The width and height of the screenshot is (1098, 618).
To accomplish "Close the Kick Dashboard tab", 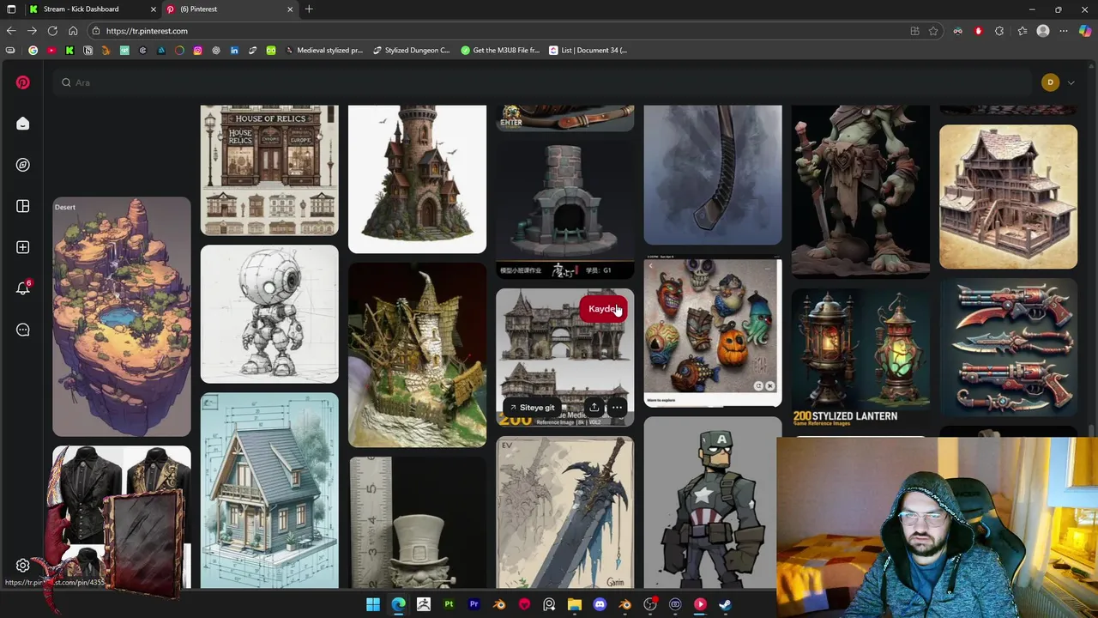I will click(154, 9).
